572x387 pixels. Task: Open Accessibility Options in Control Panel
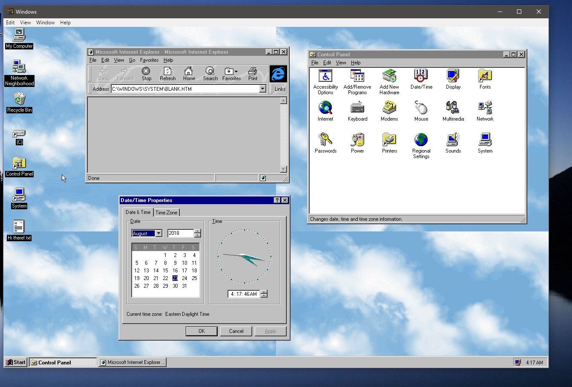(325, 81)
